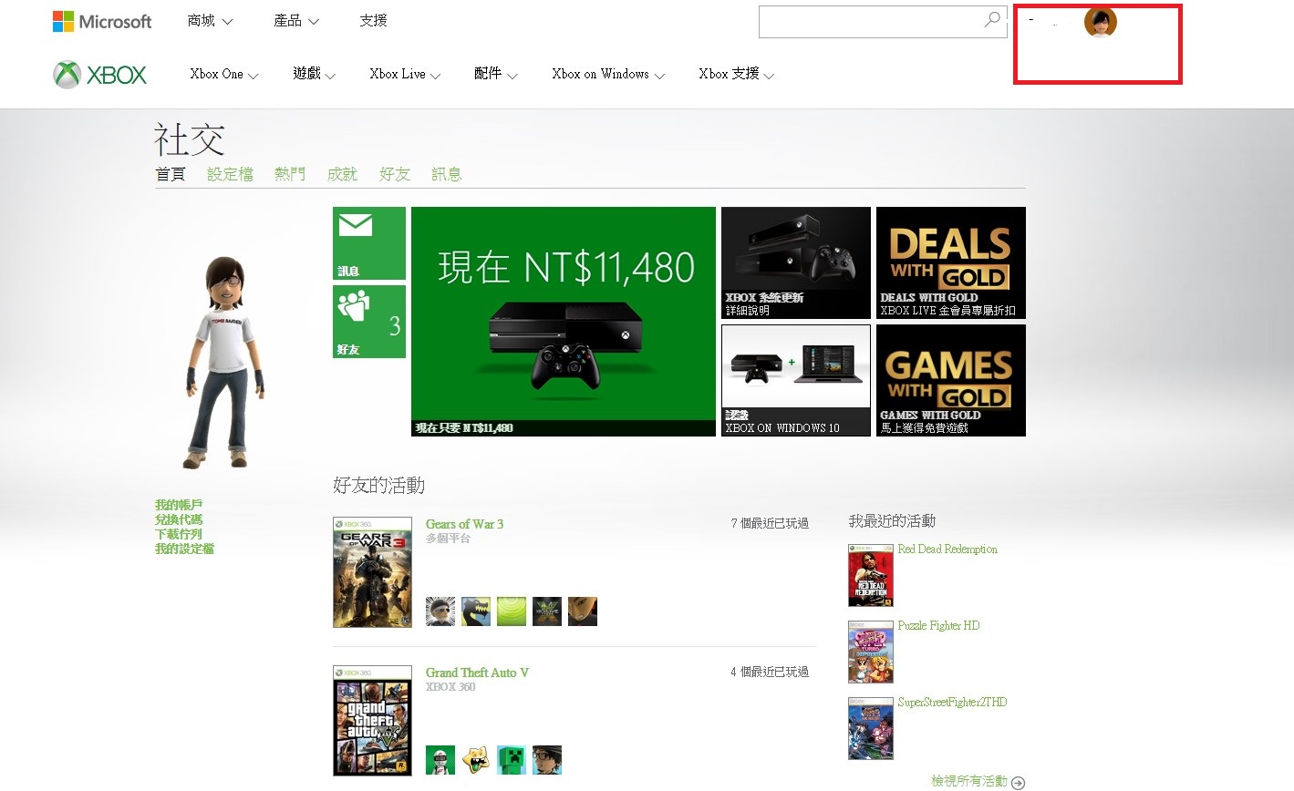Click the Grand Theft Auto V box art
This screenshot has height=791, width=1294.
pos(373,721)
